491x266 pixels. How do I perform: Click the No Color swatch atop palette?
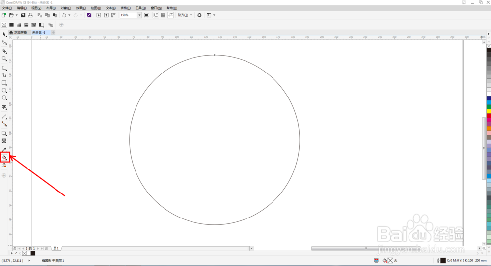489,46
